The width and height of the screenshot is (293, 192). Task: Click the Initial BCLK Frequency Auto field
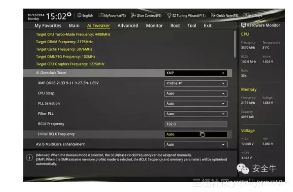pos(196,134)
